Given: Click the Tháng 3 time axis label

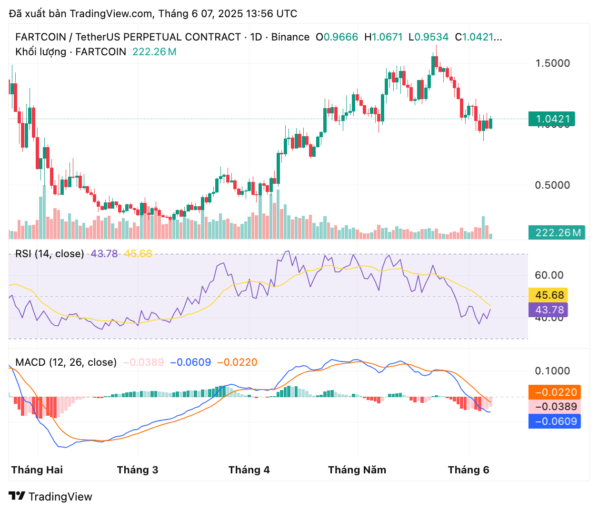Looking at the screenshot, I should point(138,470).
